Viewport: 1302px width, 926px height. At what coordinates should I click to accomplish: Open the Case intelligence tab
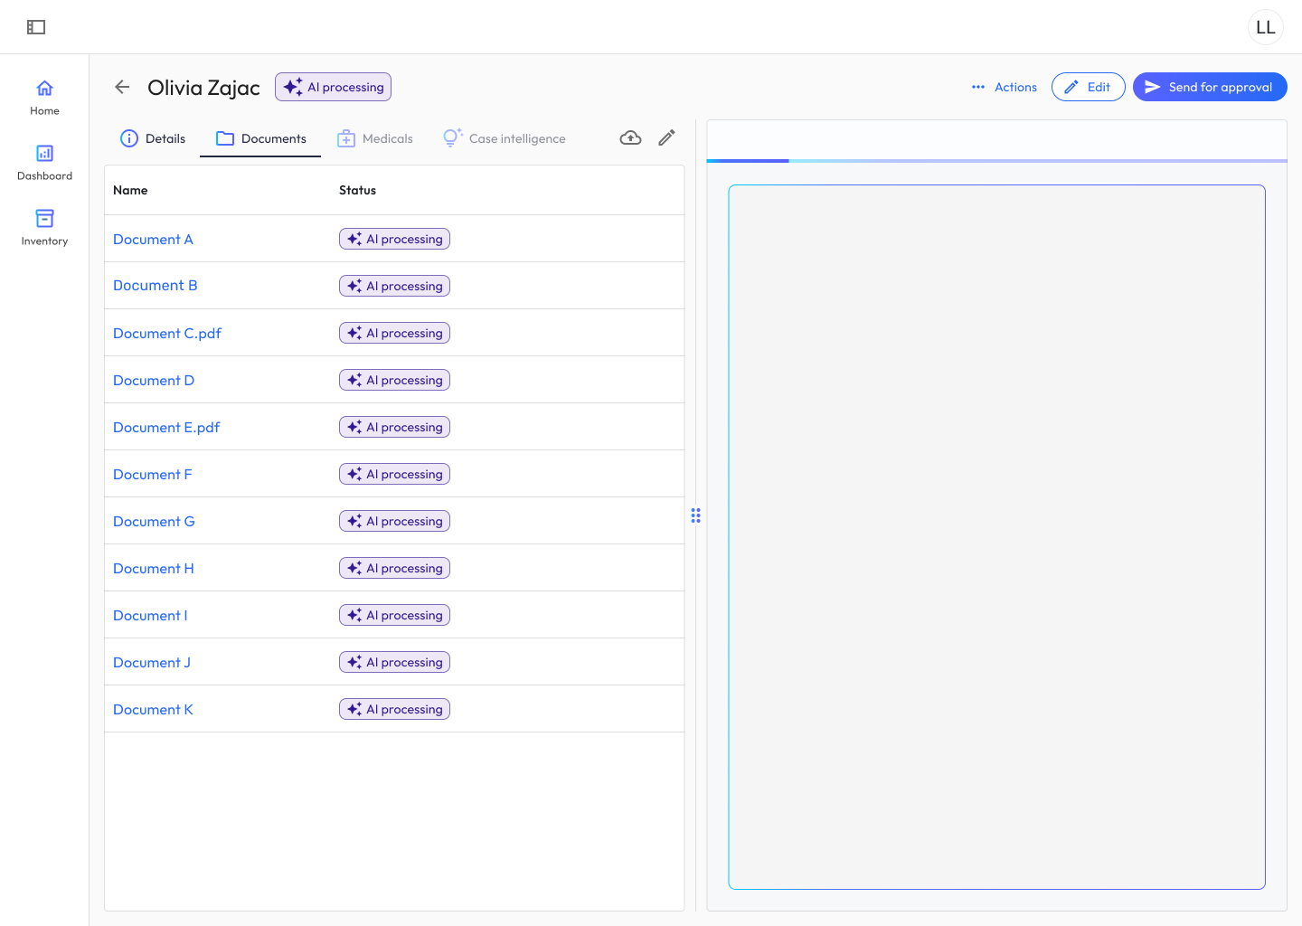[x=504, y=138]
